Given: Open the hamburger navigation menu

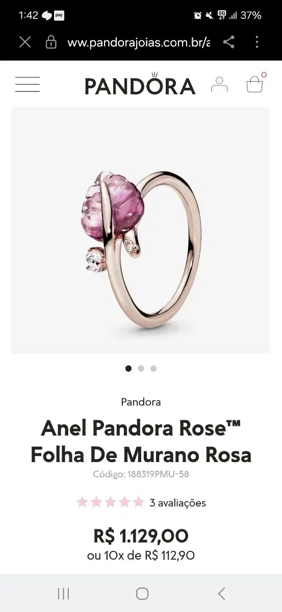Looking at the screenshot, I should click(x=28, y=85).
